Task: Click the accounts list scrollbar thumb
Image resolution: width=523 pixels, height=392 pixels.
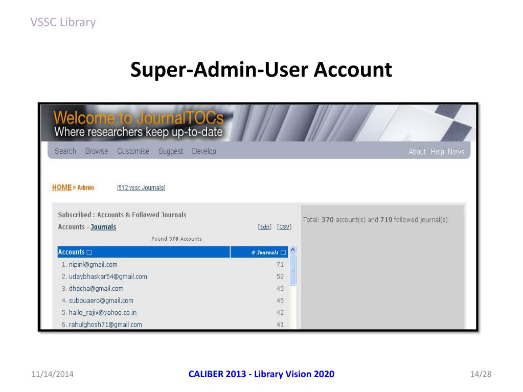Action: coord(293,270)
